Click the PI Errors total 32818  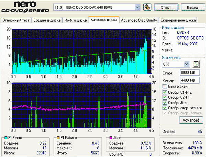[x=42, y=153]
